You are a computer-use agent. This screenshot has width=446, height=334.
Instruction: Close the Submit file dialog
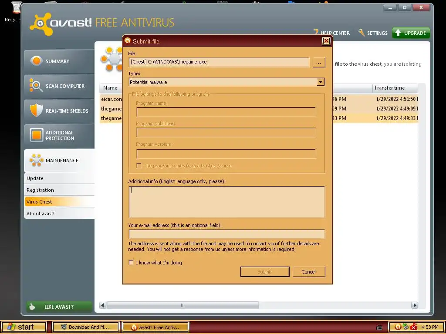click(x=326, y=41)
